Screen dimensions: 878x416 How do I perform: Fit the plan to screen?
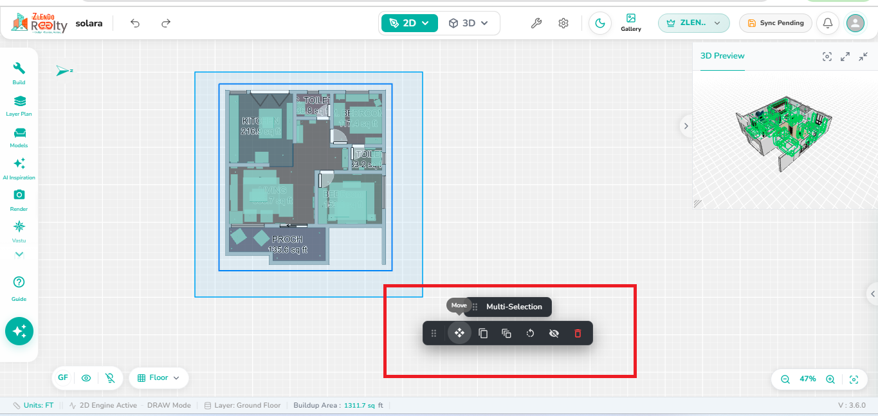point(854,379)
